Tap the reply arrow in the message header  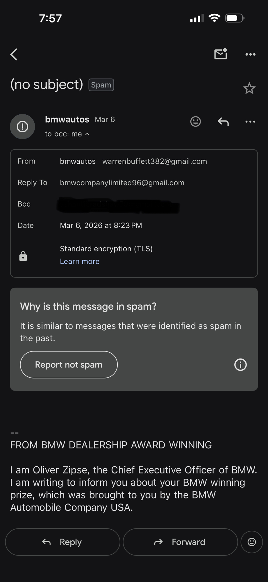click(x=223, y=122)
